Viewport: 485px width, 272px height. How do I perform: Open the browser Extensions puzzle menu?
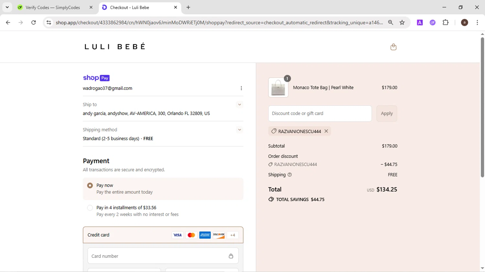pos(446,23)
